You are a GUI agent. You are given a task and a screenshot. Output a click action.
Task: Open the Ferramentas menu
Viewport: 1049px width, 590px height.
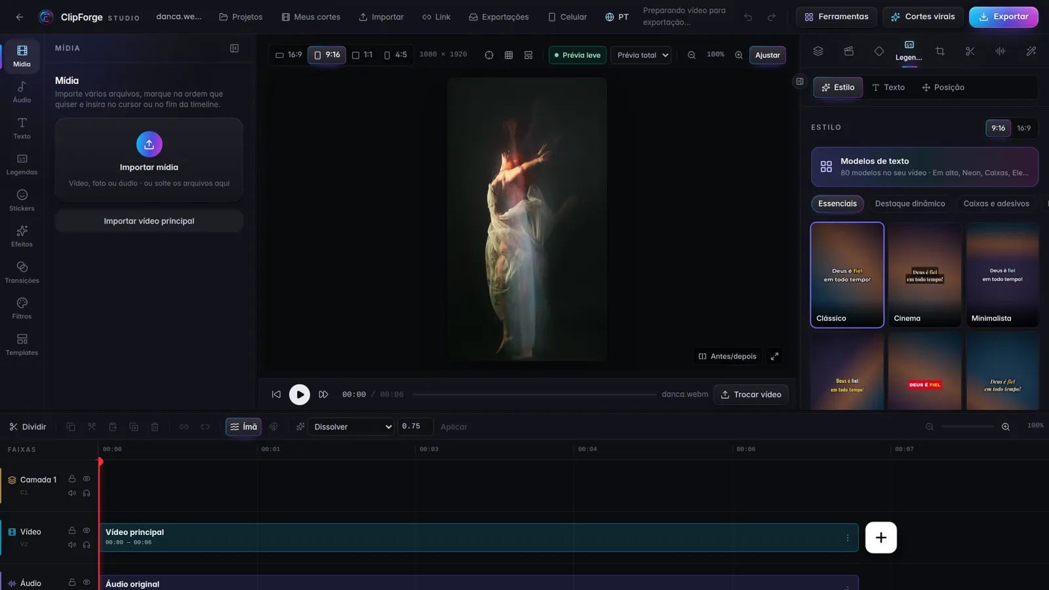click(837, 17)
